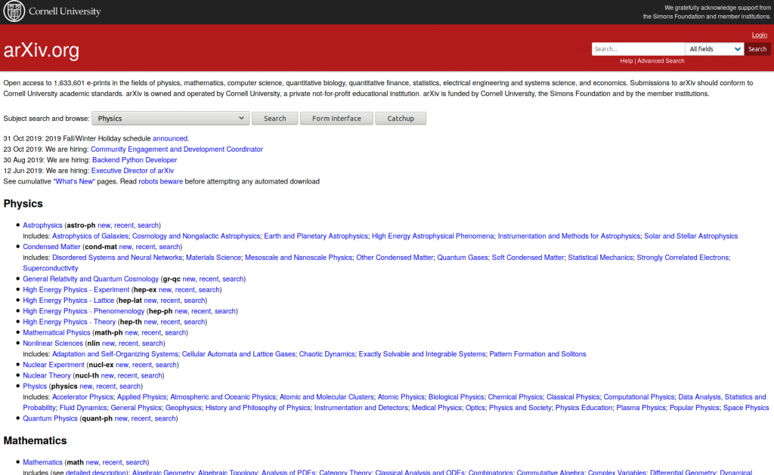
Task: Open Community Engagement and Development Coordinator link
Action: point(177,150)
